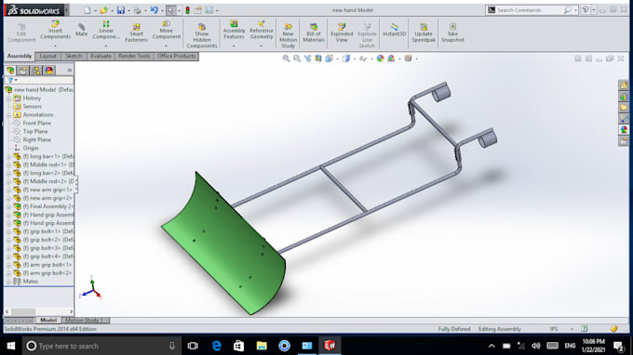Click the IPS unit system status entry

pos(554,329)
